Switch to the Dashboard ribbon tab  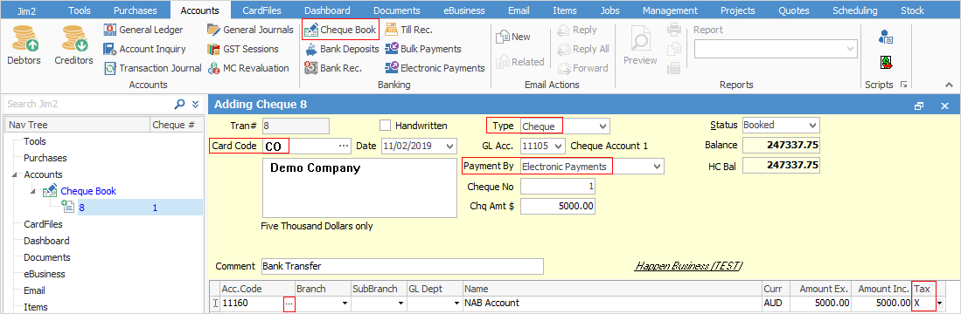point(327,10)
